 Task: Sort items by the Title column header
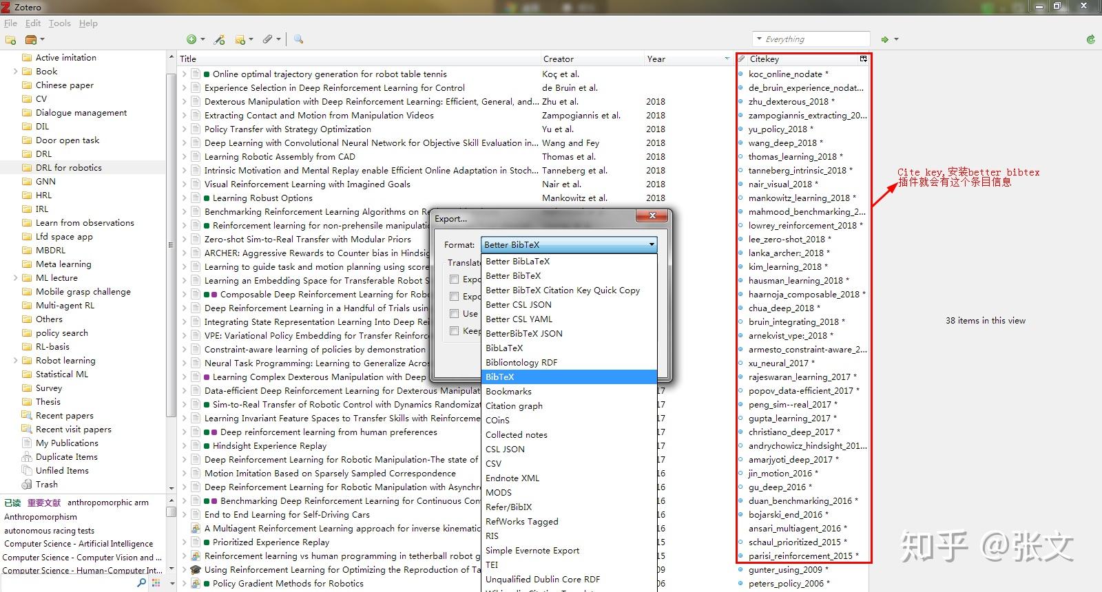358,59
